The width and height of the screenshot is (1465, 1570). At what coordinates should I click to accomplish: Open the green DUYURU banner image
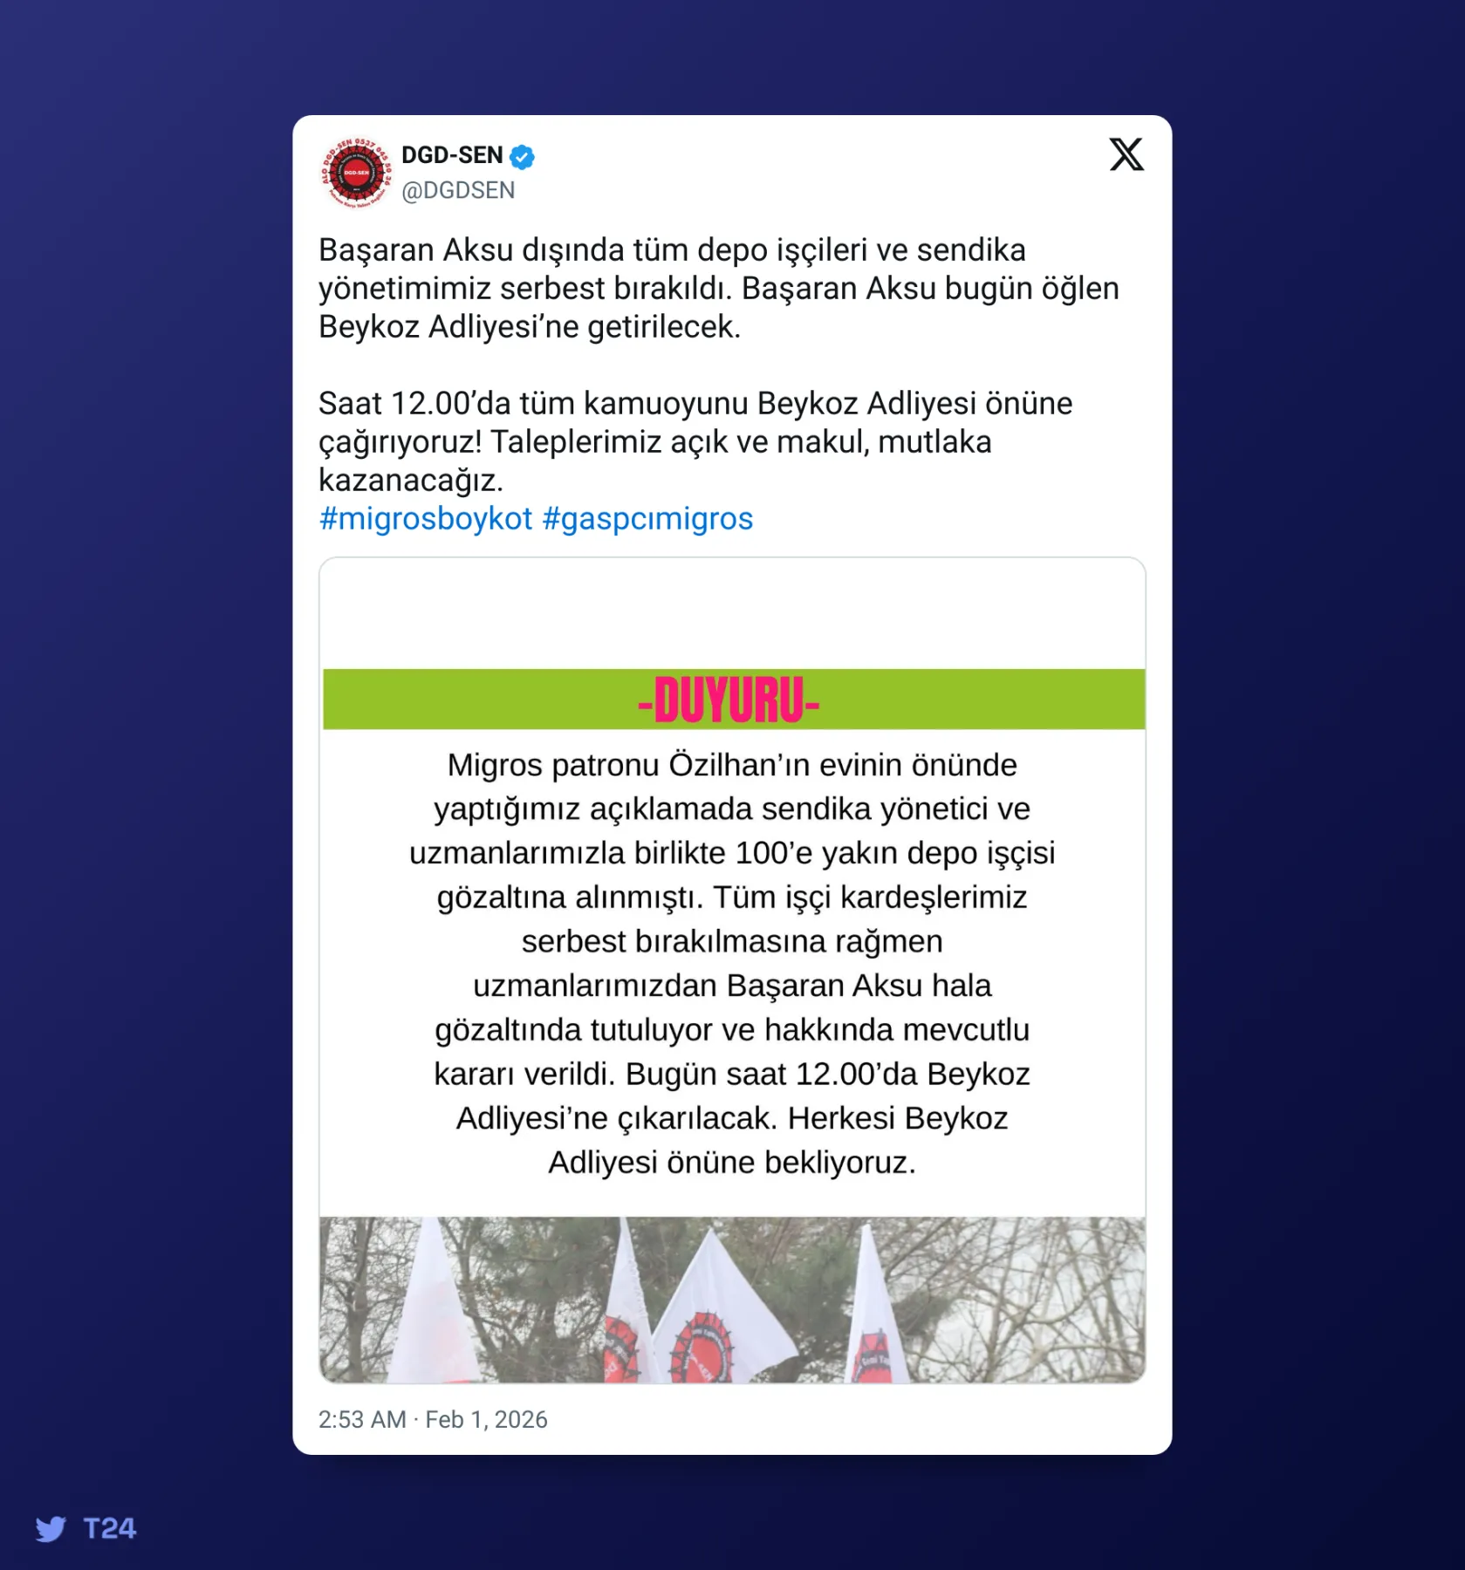coord(733,700)
